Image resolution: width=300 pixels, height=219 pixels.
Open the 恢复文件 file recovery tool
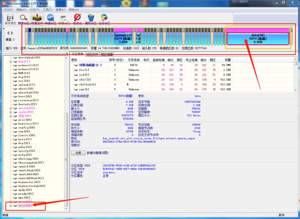pyautogui.click(x=37, y=18)
